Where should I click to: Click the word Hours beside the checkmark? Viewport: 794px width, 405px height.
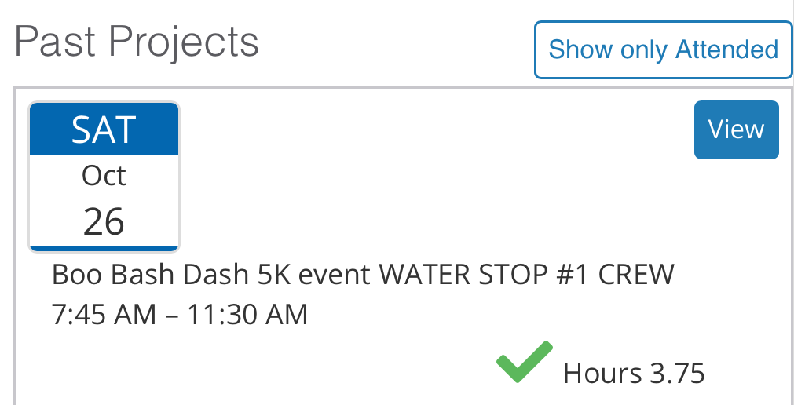602,373
